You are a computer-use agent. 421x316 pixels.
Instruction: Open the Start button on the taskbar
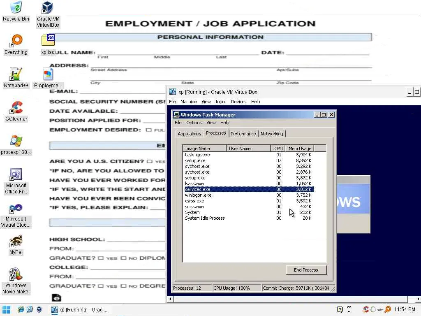6,309
